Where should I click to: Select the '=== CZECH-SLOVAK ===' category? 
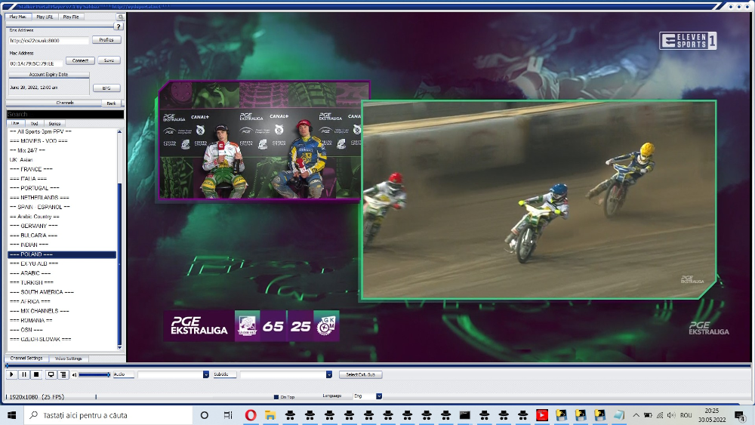(x=62, y=340)
